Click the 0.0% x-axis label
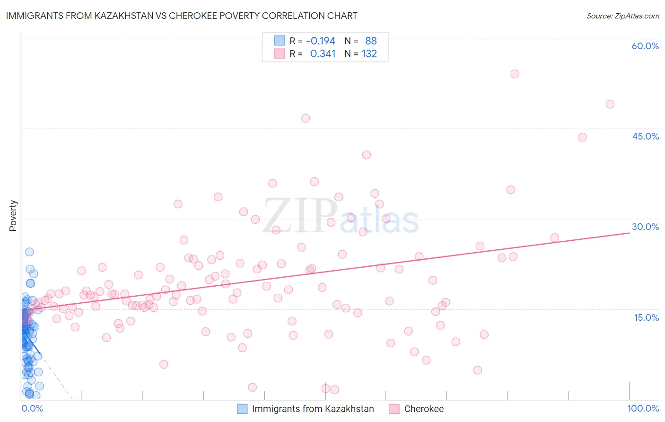The width and height of the screenshot is (665, 422). (32, 408)
